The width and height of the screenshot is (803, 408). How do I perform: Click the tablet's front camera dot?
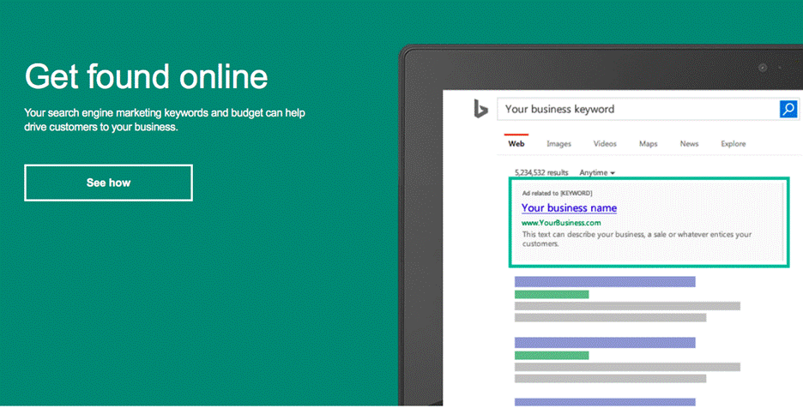tap(762, 68)
